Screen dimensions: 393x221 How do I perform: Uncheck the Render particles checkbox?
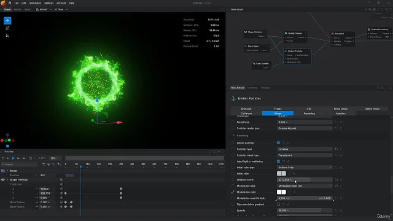pos(278,143)
